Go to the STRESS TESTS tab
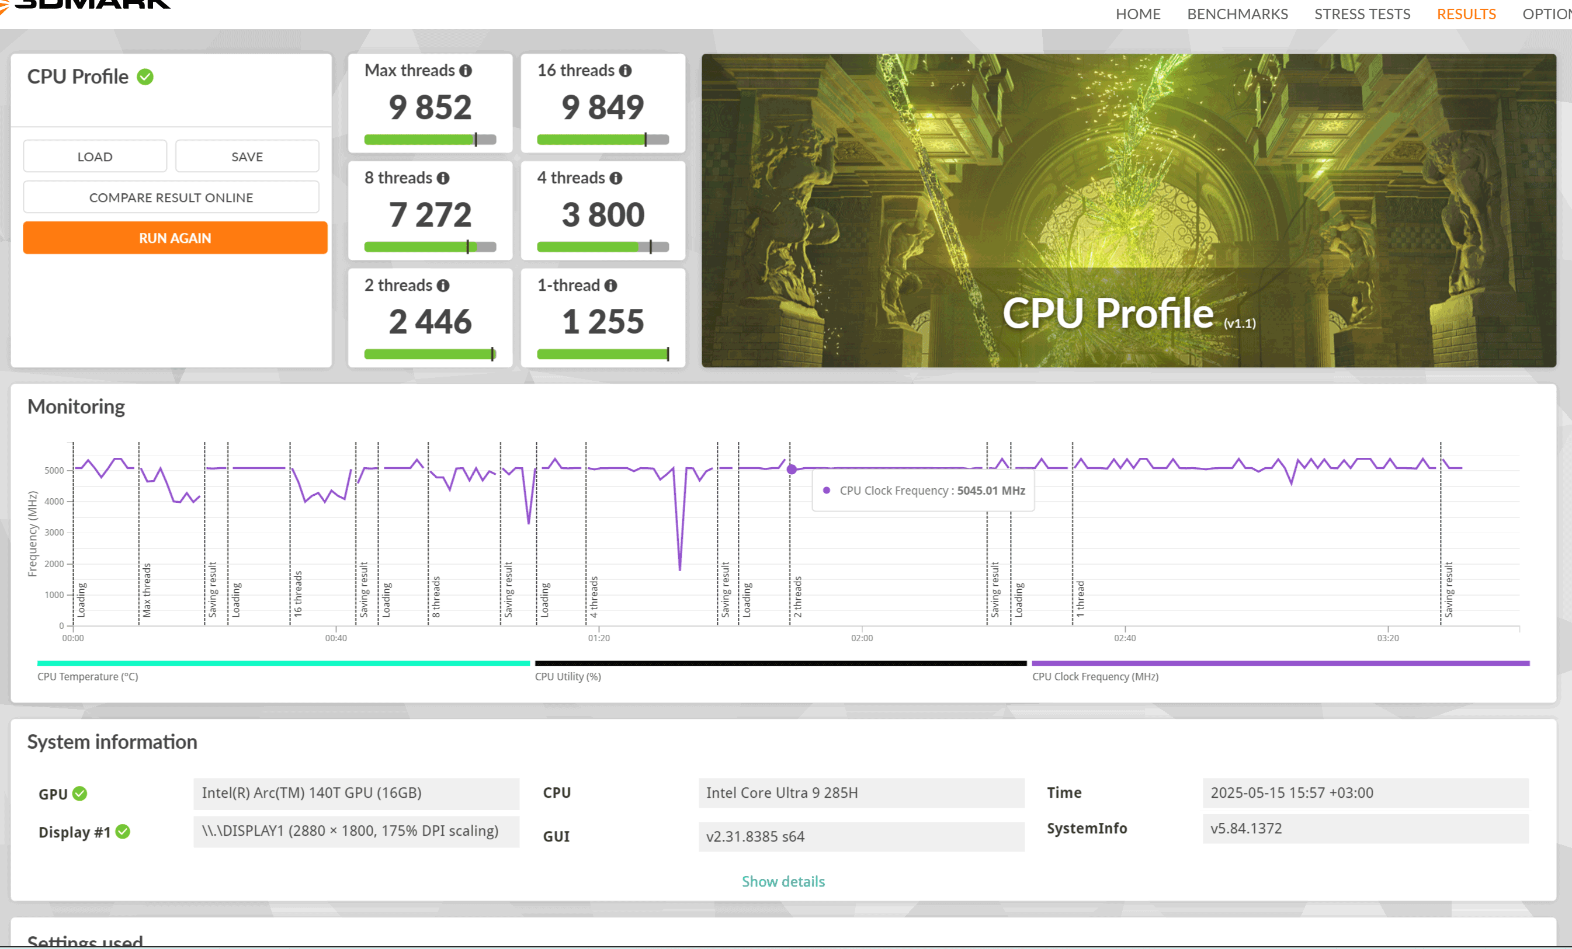 (x=1362, y=14)
